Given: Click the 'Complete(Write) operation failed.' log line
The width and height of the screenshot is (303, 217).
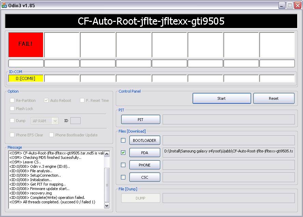Looking at the screenshot, I should pos(47,198).
